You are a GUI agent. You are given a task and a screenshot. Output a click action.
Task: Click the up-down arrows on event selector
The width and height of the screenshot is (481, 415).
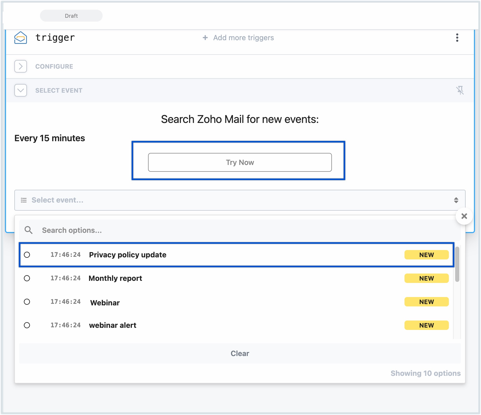(x=456, y=200)
